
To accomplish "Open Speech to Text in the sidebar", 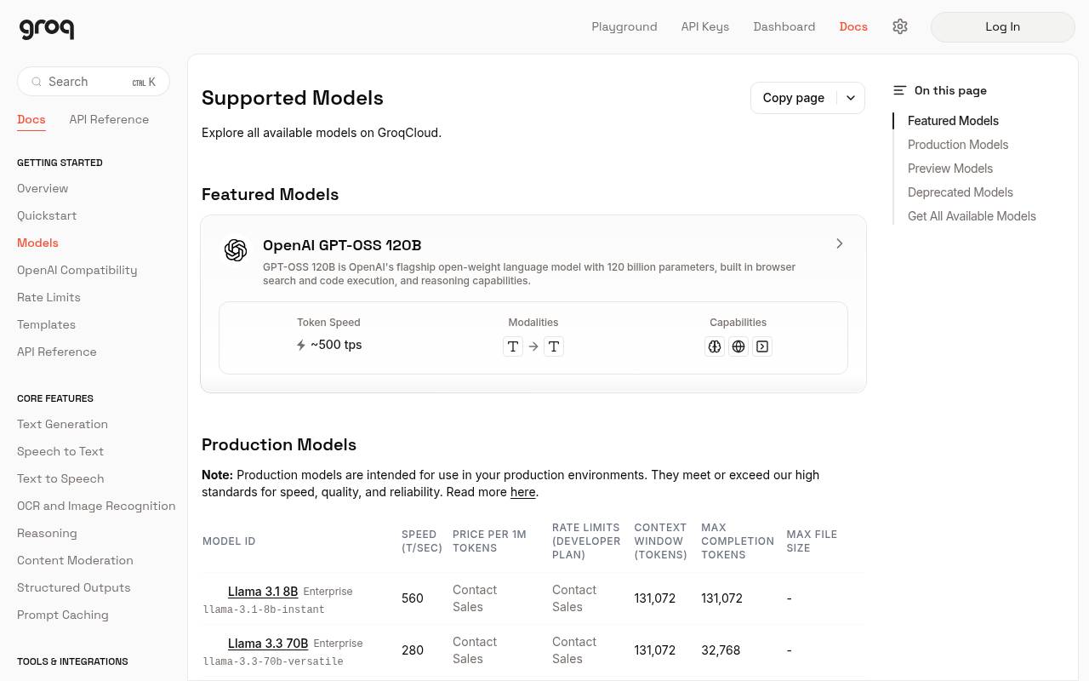I will pos(60,451).
